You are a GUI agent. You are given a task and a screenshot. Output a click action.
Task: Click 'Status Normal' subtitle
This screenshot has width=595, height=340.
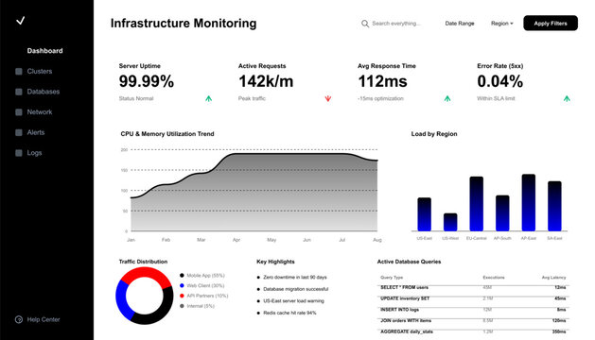pyautogui.click(x=136, y=98)
